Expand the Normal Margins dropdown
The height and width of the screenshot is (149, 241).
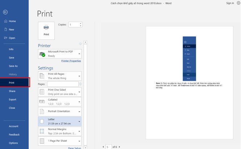[60, 131]
